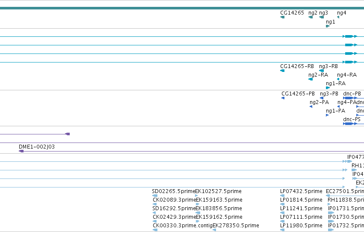The image size is (364, 232).
Task: Click the CG14265-PB protein feature
Action: pyautogui.click(x=283, y=98)
